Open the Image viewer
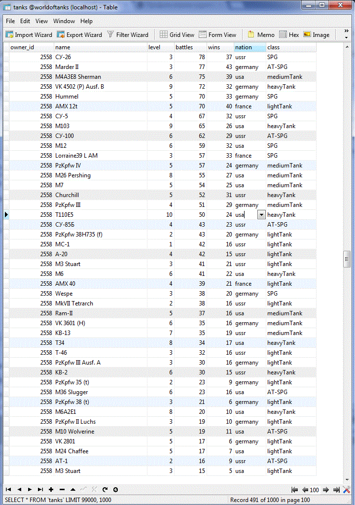The width and height of the screenshot is (355, 505). pyautogui.click(x=317, y=34)
